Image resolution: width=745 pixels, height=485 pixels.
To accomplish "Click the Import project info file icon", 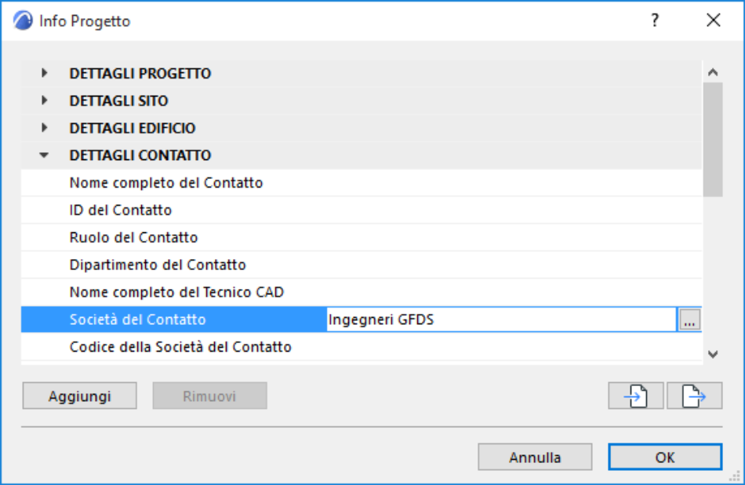I will 635,396.
